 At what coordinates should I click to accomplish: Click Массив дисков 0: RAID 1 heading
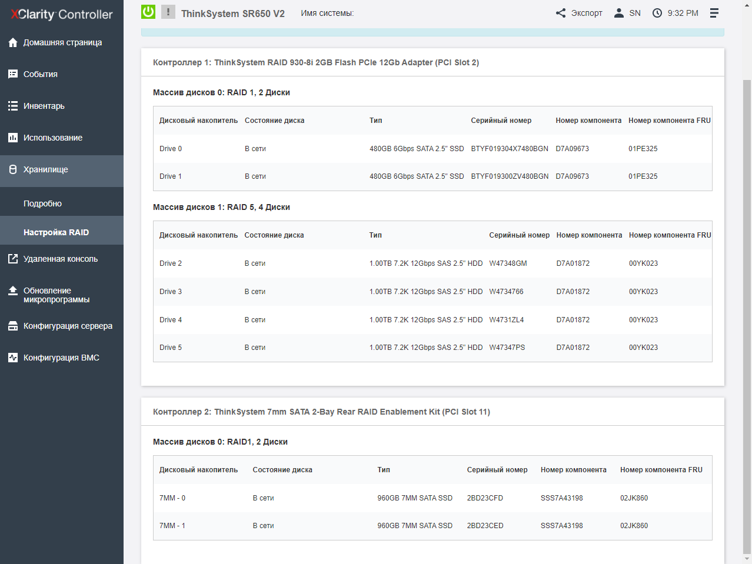[221, 92]
